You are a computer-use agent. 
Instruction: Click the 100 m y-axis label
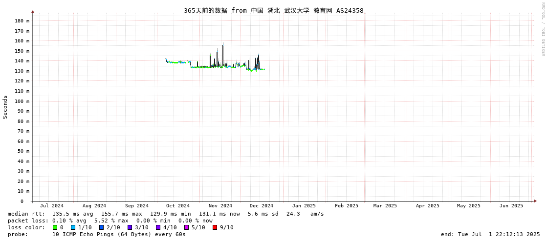22,101
